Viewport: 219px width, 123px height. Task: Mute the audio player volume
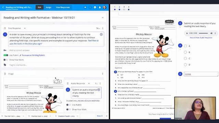tap(211, 33)
